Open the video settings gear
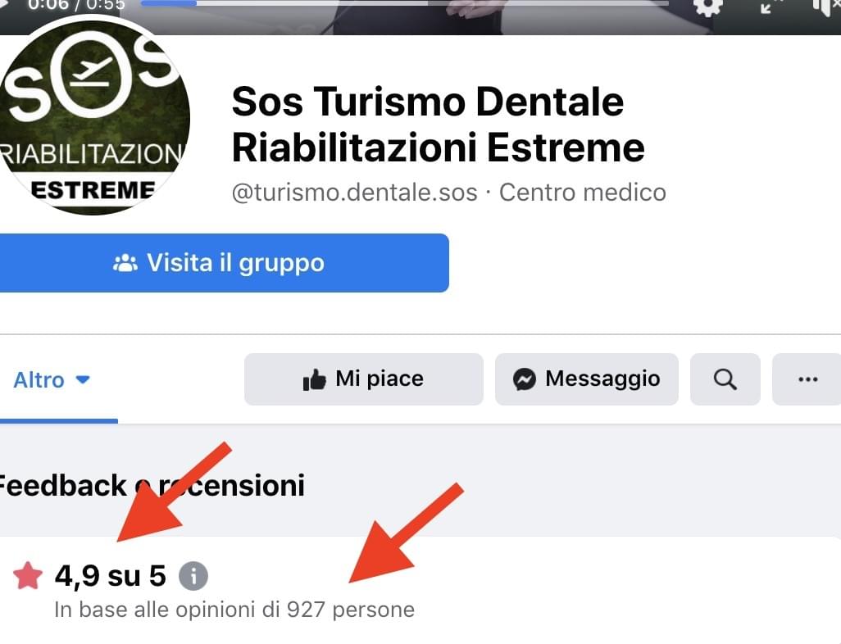 click(x=708, y=7)
